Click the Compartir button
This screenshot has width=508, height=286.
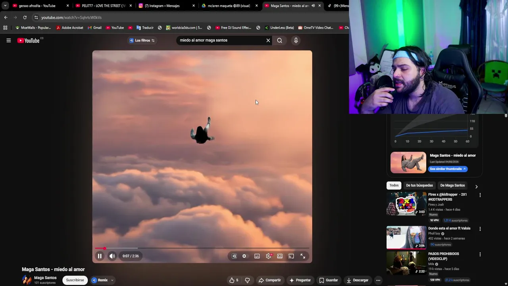point(270,280)
